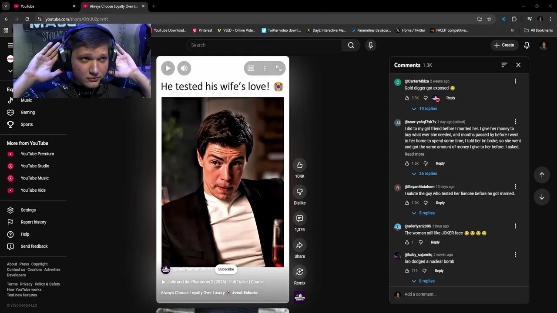
Task: Open options for baby_sajam5q's comment
Action: tap(515, 255)
